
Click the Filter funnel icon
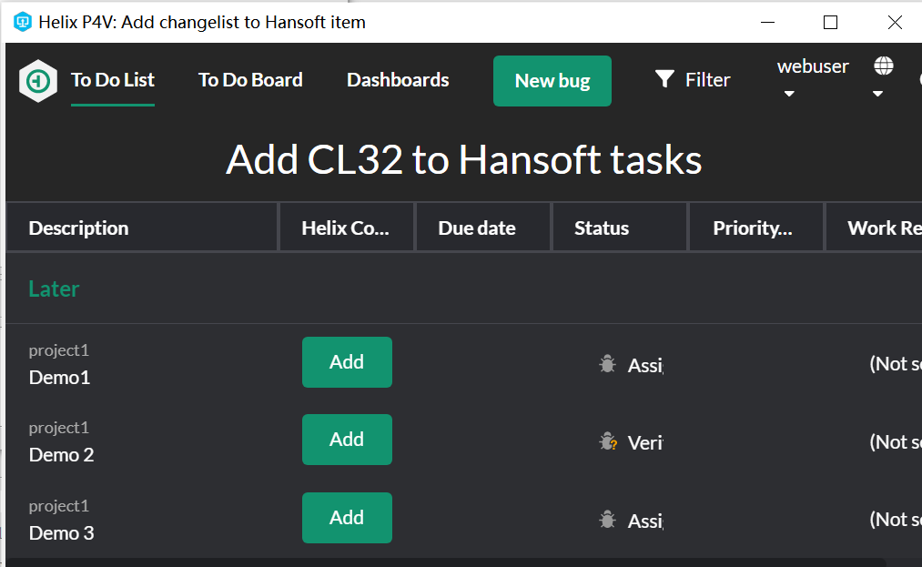664,80
